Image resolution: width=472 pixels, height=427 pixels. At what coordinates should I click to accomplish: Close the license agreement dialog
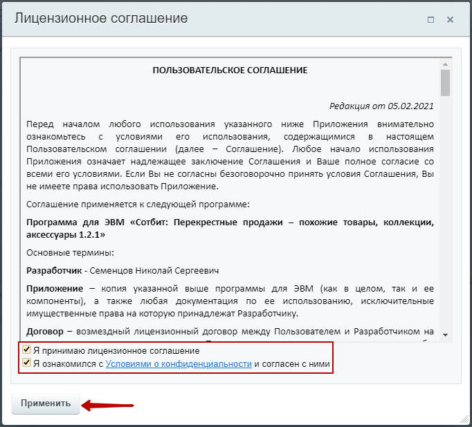(x=450, y=20)
